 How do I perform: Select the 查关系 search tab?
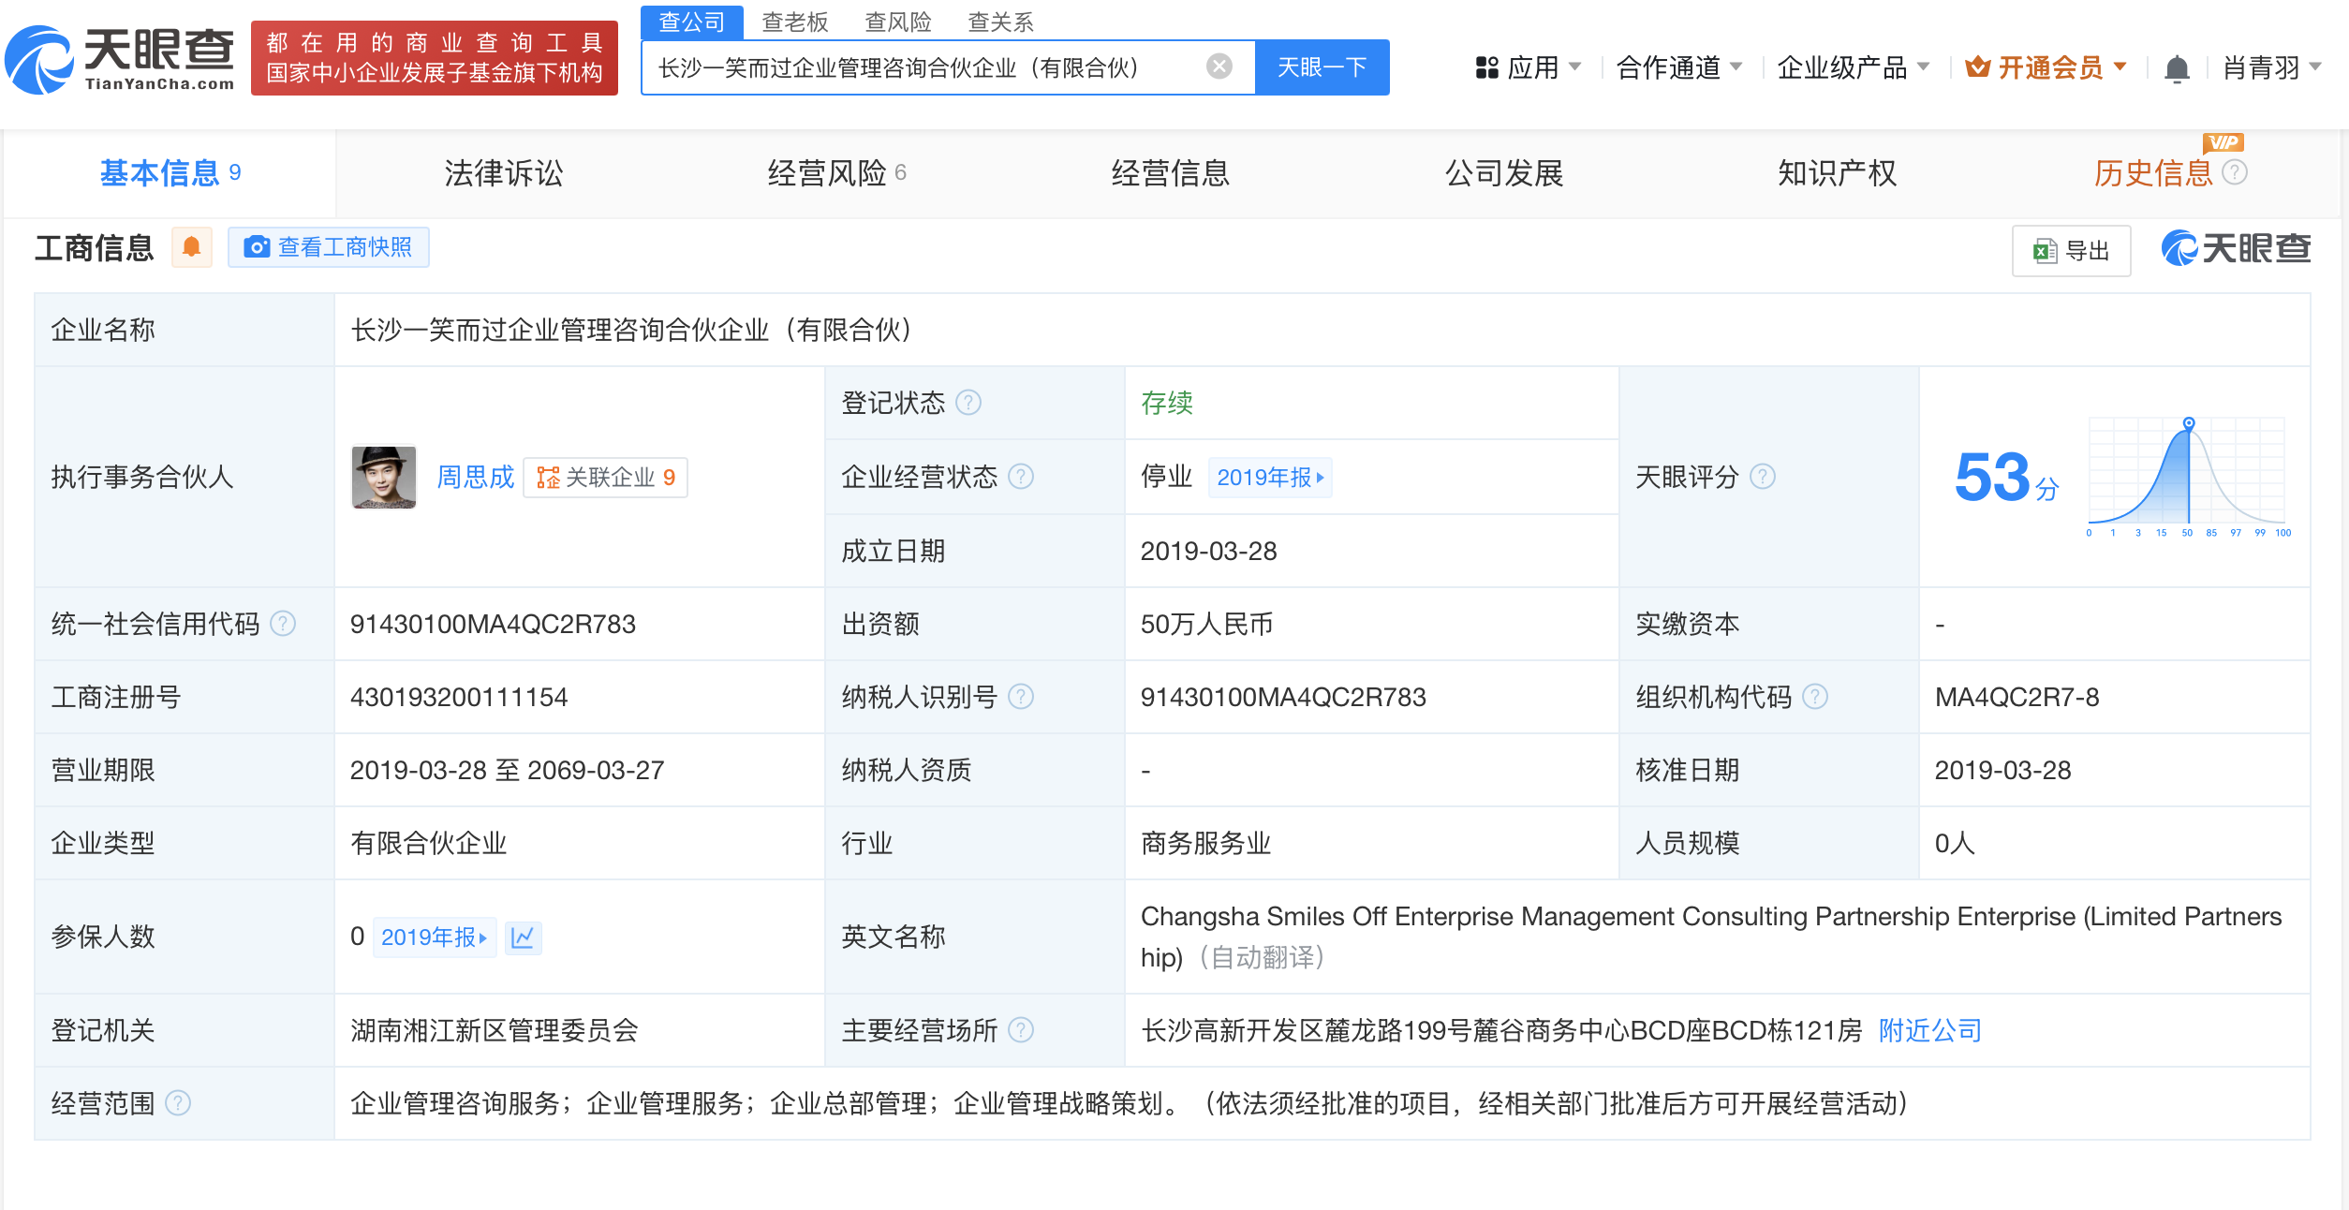(x=1000, y=22)
